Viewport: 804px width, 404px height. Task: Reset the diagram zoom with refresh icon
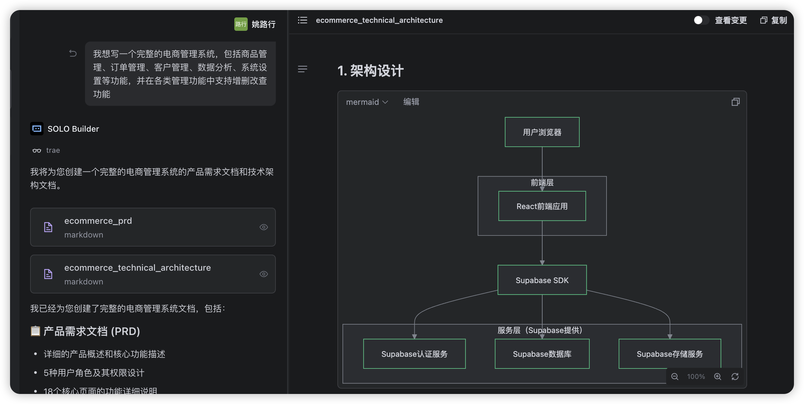(735, 377)
